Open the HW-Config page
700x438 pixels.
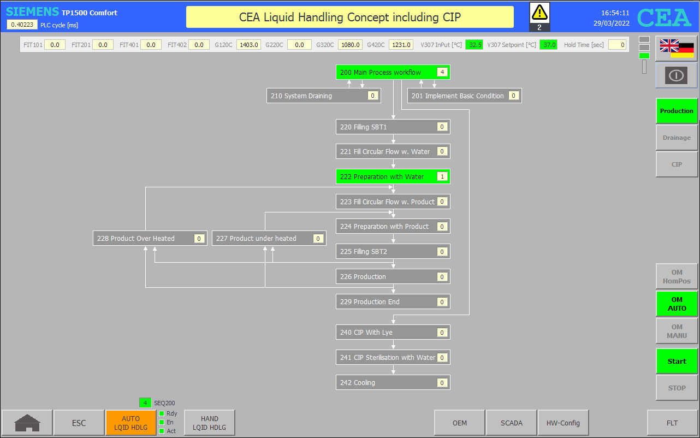pyautogui.click(x=563, y=423)
